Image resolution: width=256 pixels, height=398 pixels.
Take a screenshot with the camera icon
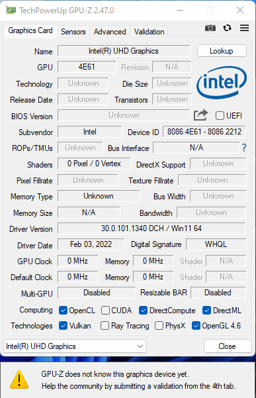click(210, 28)
